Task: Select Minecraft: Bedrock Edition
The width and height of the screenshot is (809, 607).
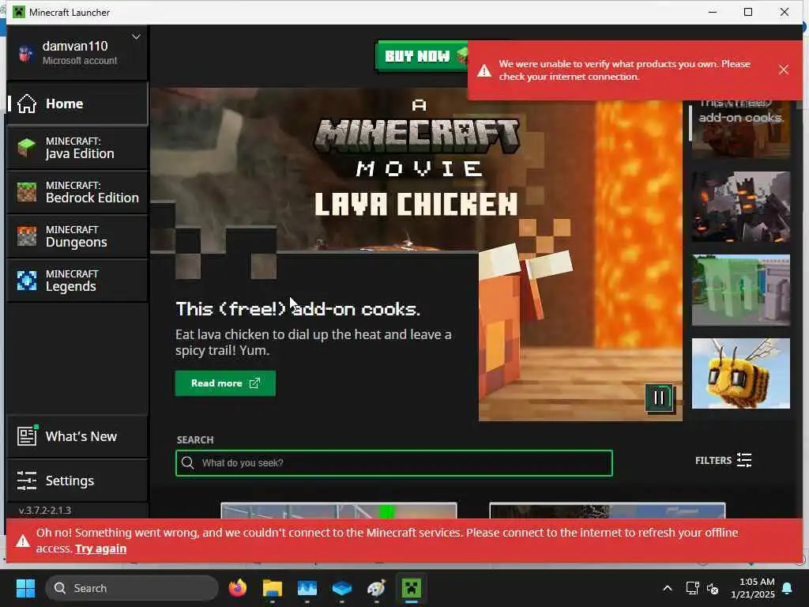Action: click(77, 192)
